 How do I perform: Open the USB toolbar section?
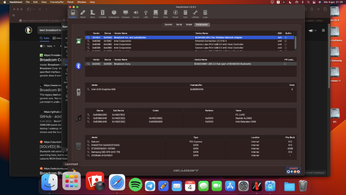[146, 14]
